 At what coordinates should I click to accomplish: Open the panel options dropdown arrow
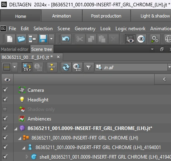(152, 49)
